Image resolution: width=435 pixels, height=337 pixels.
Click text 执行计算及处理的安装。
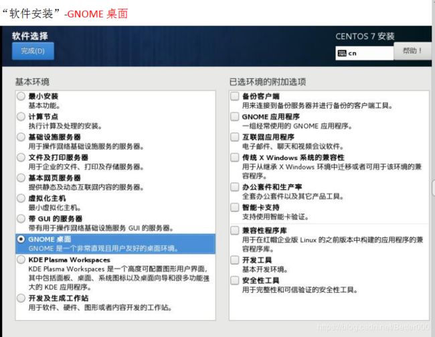coord(65,126)
